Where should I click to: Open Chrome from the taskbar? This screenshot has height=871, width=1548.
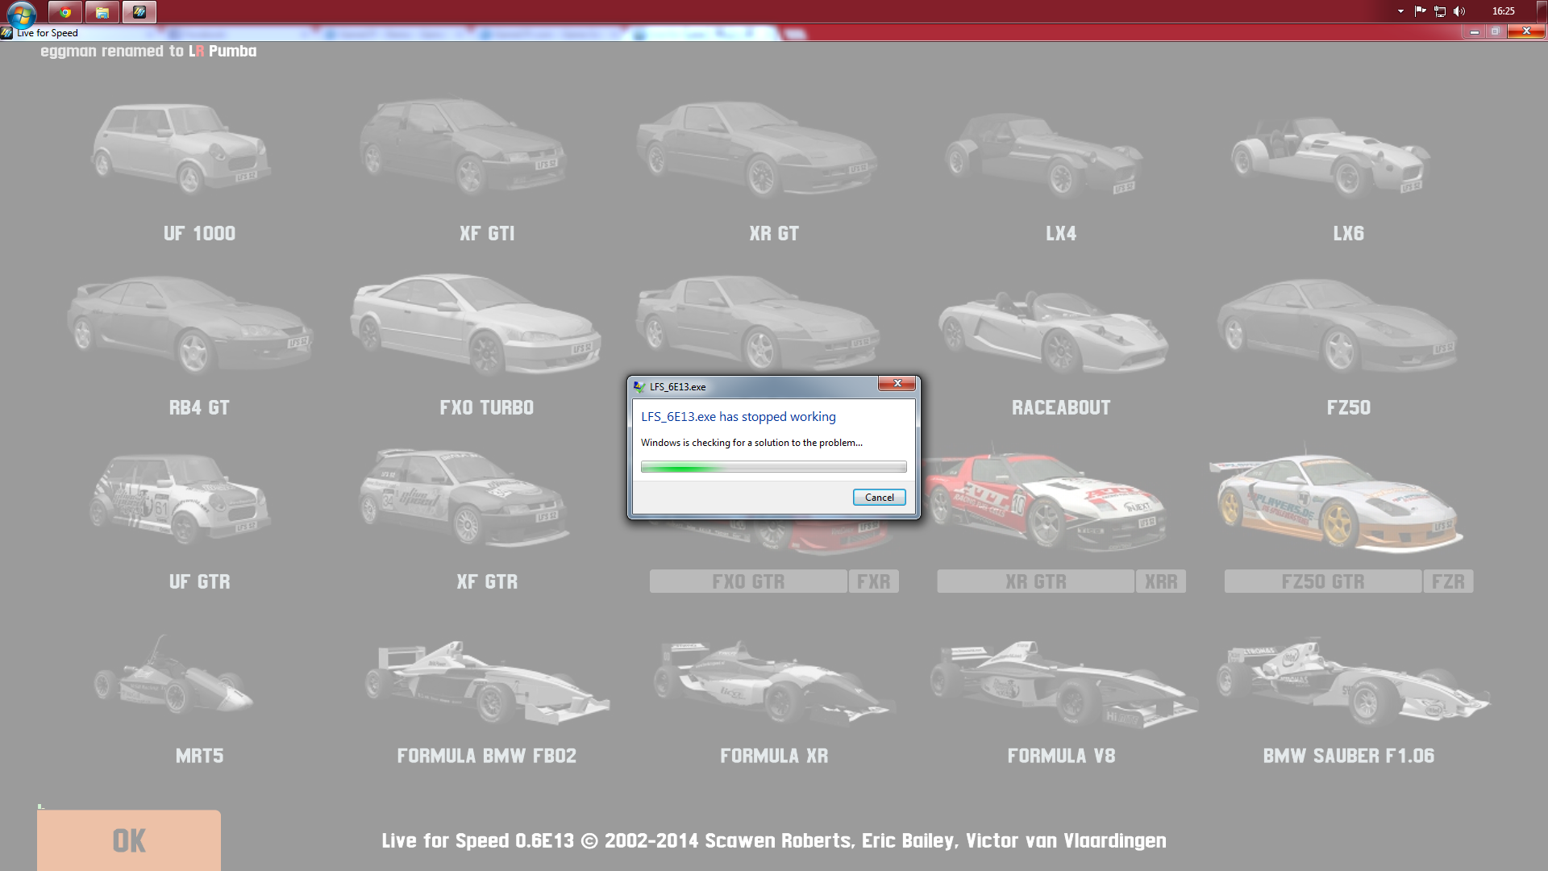(65, 12)
